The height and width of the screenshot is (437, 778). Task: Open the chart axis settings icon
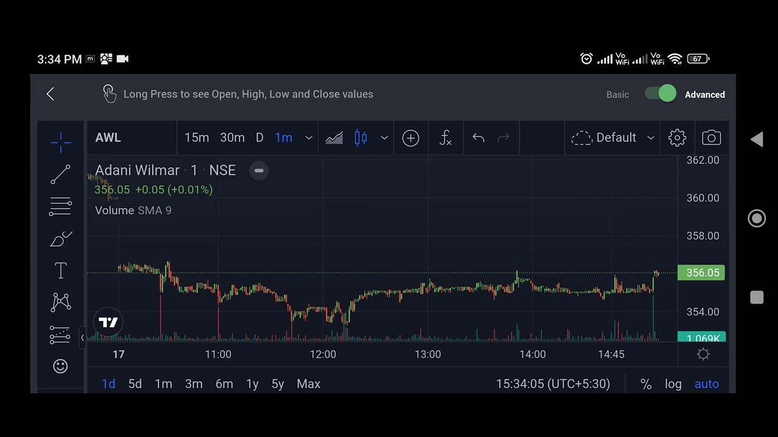[703, 354]
